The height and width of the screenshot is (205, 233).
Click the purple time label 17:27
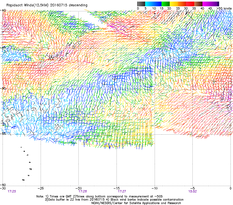tap(122, 191)
